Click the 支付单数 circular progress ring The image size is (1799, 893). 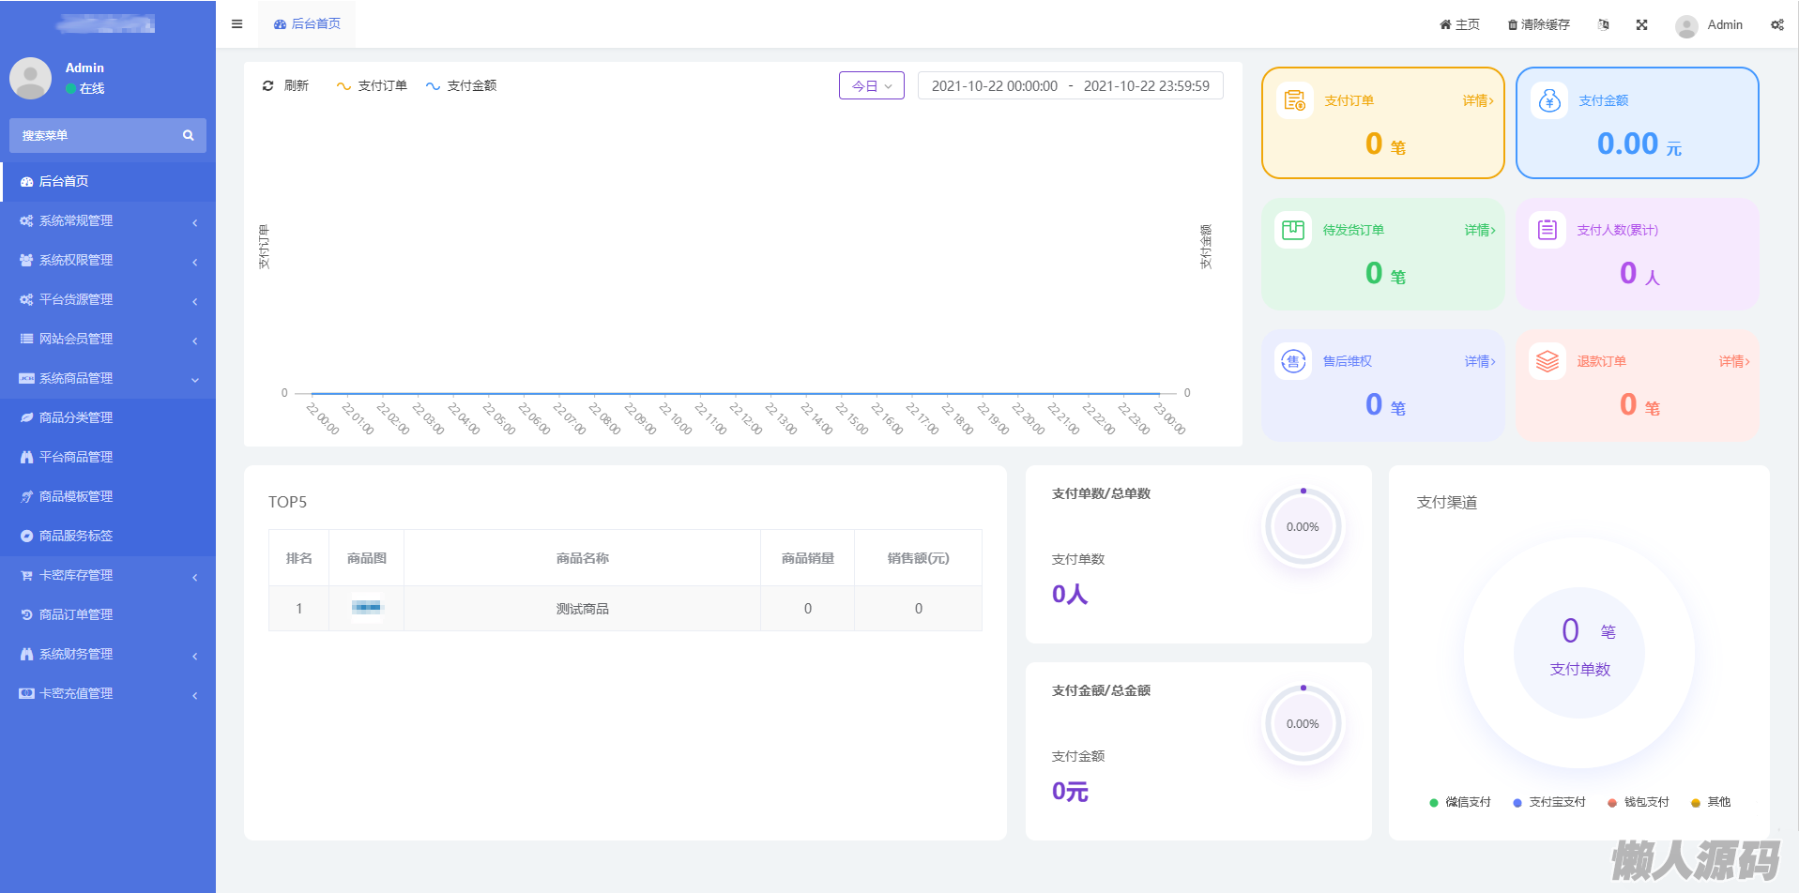1303,527
